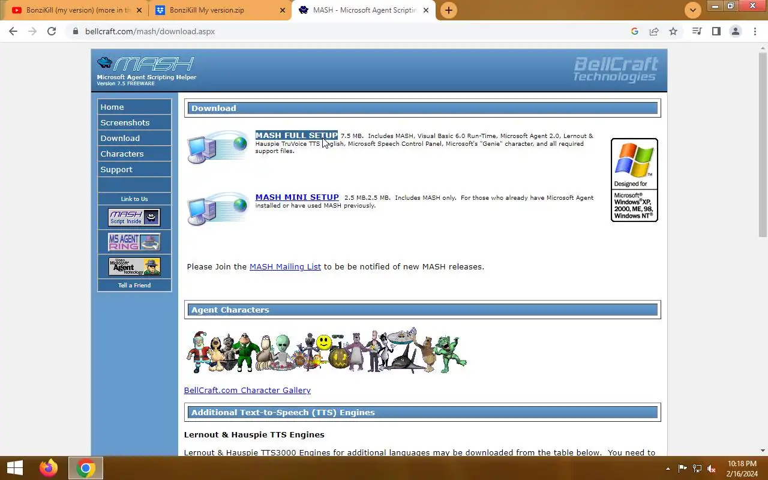Open the Chrome profile icon
The width and height of the screenshot is (768, 480).
[735, 31]
